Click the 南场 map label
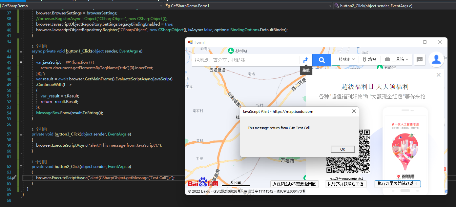Screen dimensions: 456x207 point(251,74)
